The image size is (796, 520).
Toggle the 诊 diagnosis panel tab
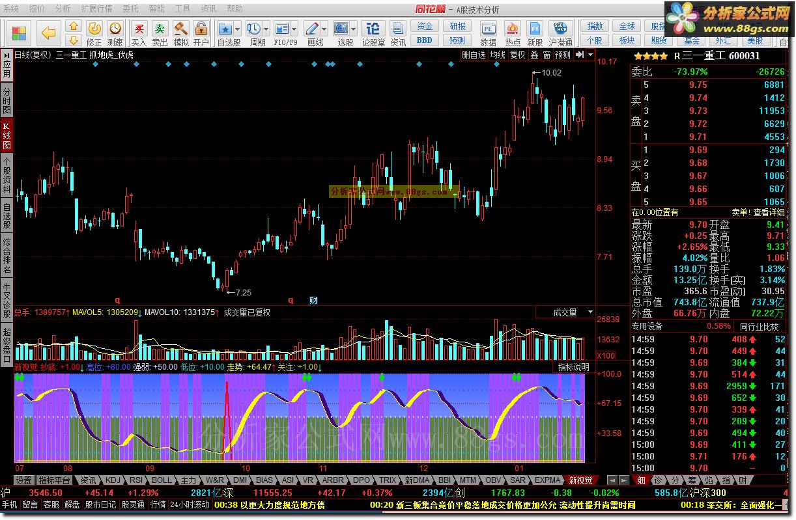pyautogui.click(x=658, y=480)
